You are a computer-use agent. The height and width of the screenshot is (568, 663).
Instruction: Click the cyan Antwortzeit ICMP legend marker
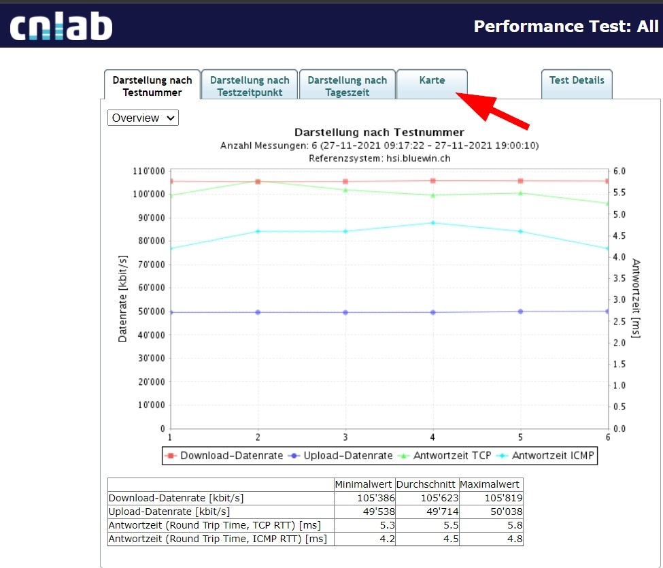point(503,456)
